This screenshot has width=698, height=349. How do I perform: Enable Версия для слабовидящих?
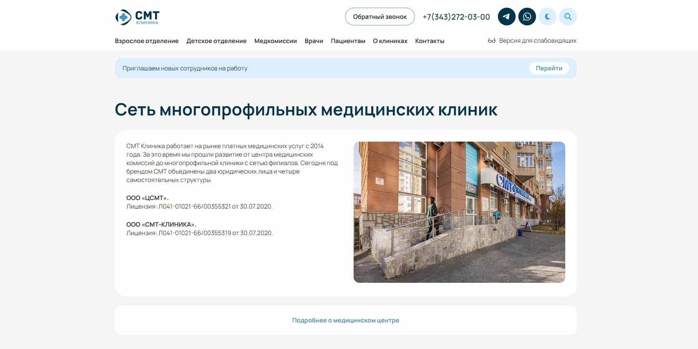537,41
